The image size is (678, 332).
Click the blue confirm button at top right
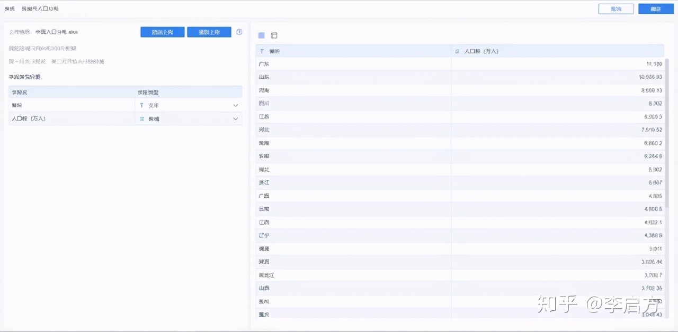point(656,9)
